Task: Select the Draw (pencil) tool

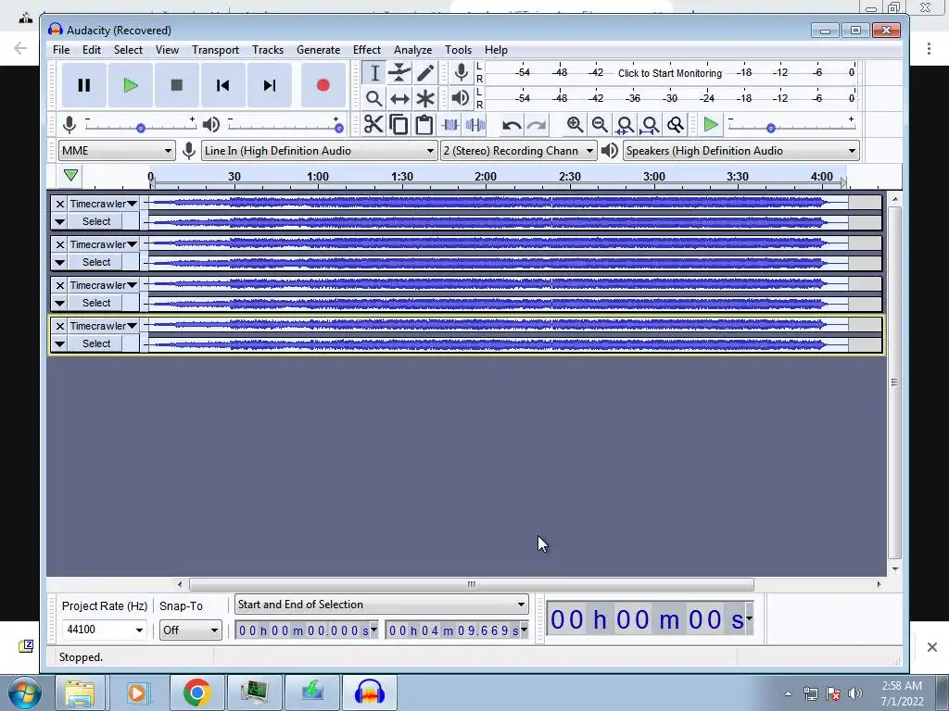Action: click(x=425, y=73)
